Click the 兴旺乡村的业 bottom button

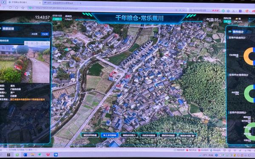click(149, 135)
